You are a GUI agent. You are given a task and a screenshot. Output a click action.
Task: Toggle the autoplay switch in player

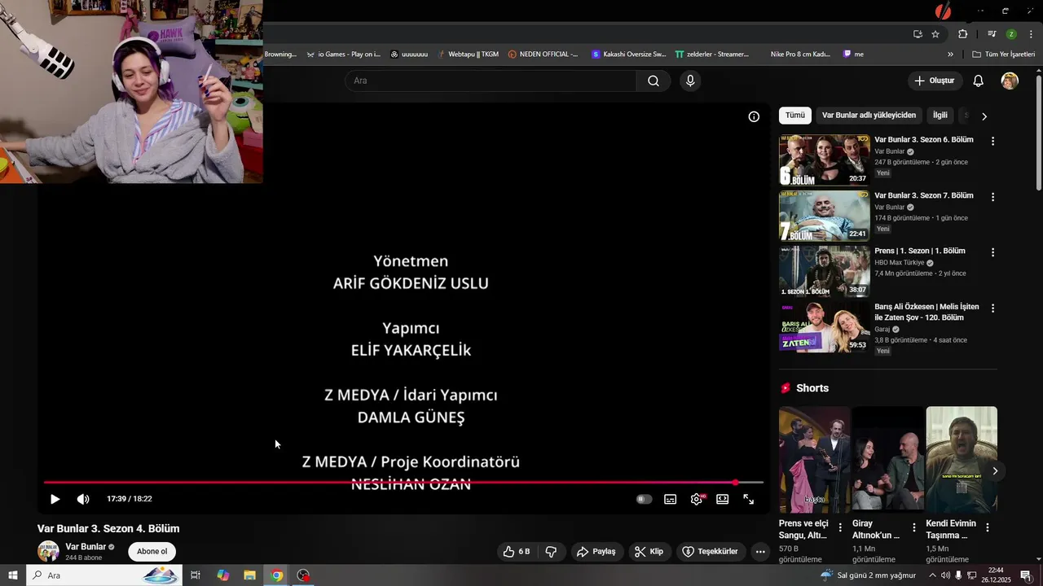644,499
